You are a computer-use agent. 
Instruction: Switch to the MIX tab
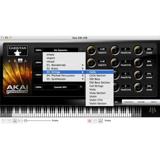tap(116, 102)
